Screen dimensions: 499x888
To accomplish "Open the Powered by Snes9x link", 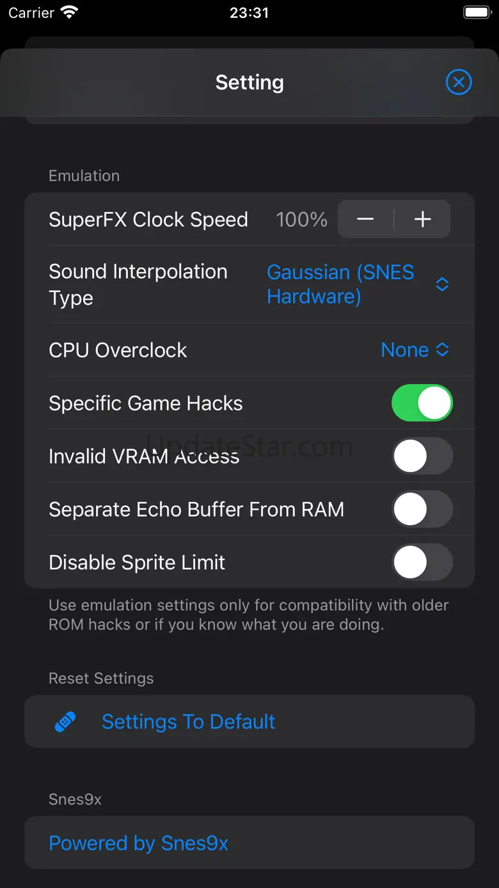I will 139,843.
